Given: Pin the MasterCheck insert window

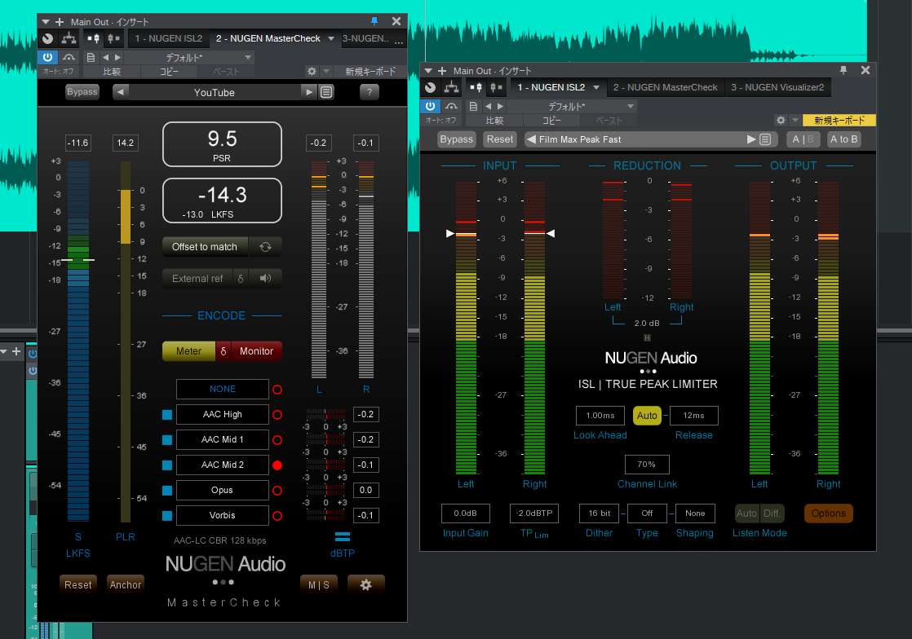Looking at the screenshot, I should 374,21.
